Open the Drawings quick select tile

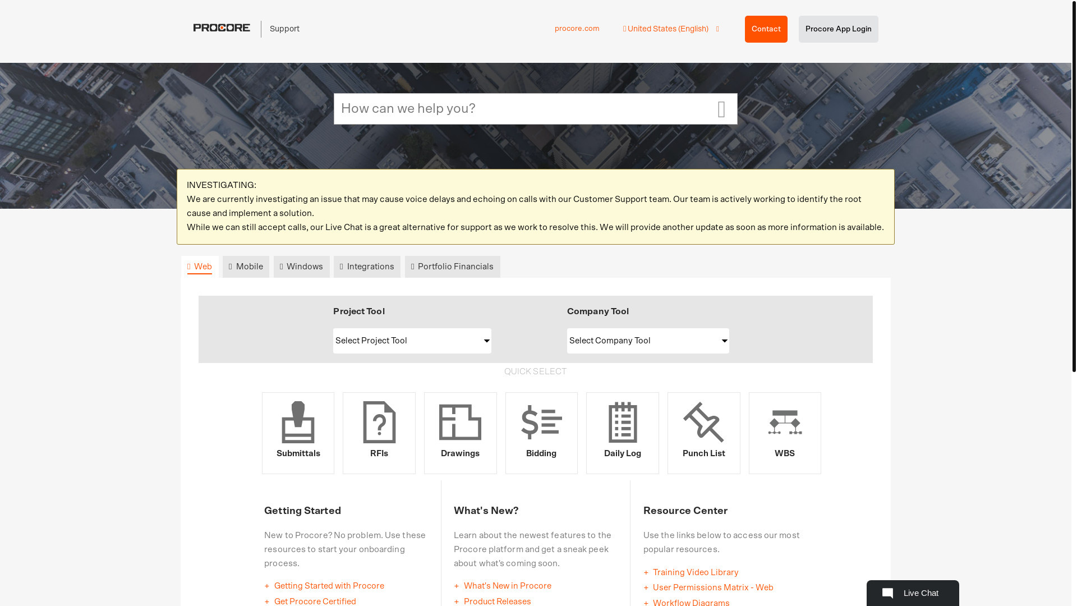click(460, 433)
